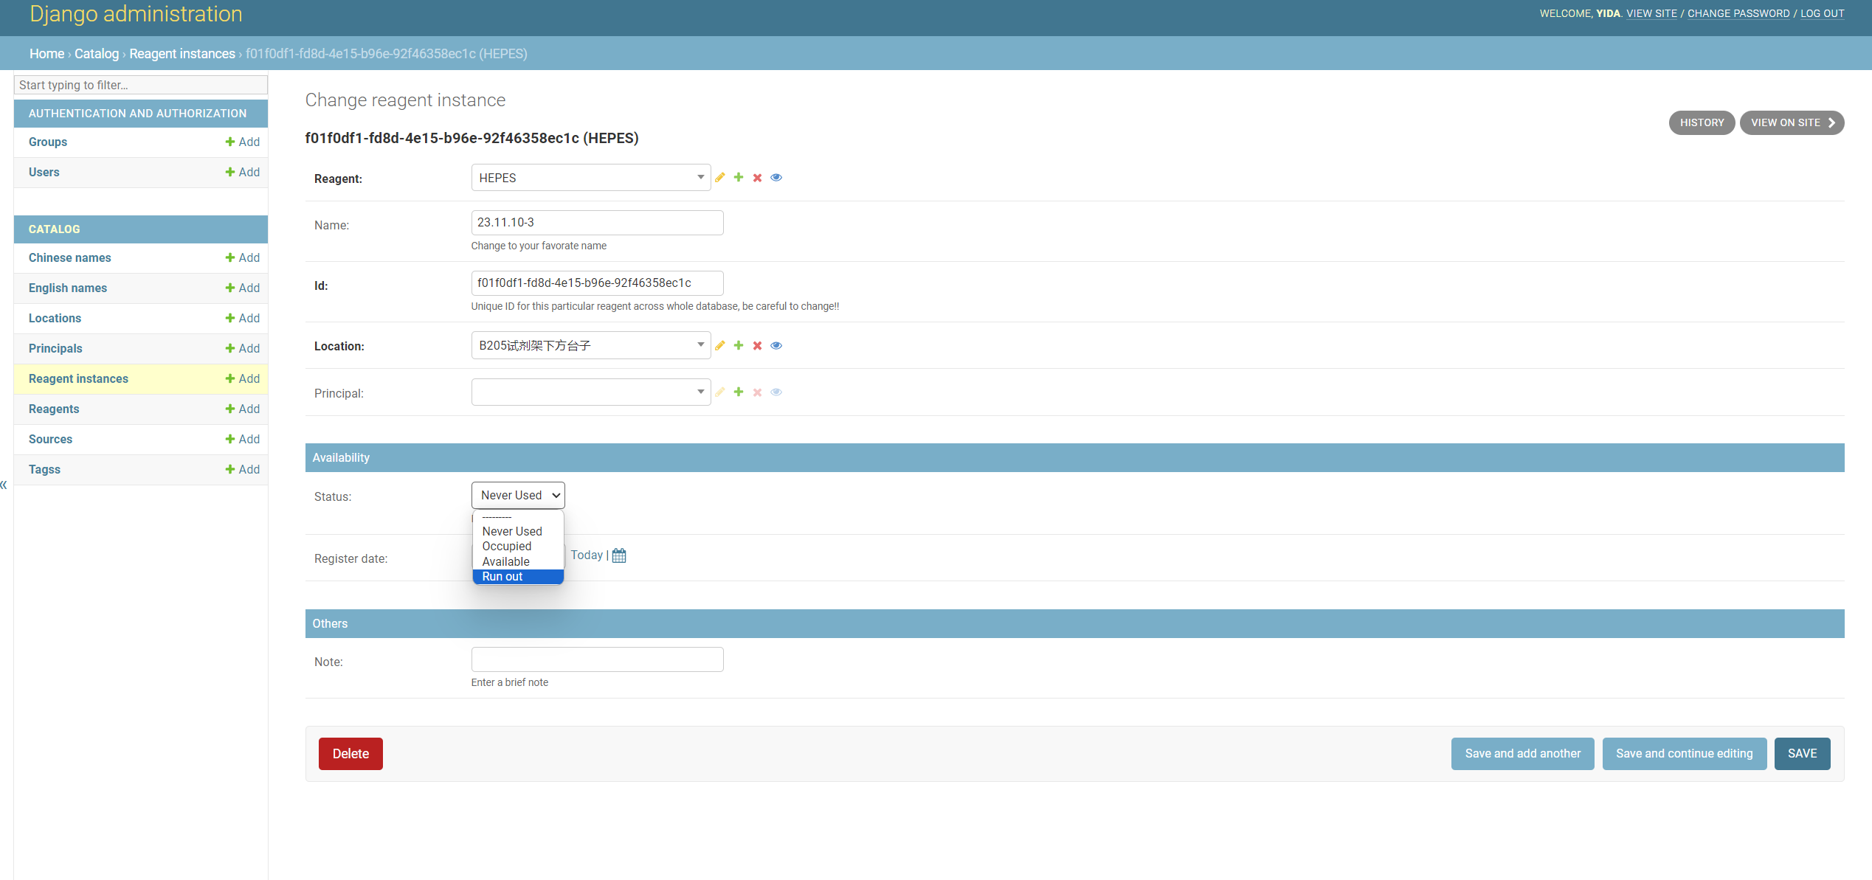Image resolution: width=1872 pixels, height=880 pixels.
Task: Open the calendar picker icon for Register date
Action: point(619,555)
